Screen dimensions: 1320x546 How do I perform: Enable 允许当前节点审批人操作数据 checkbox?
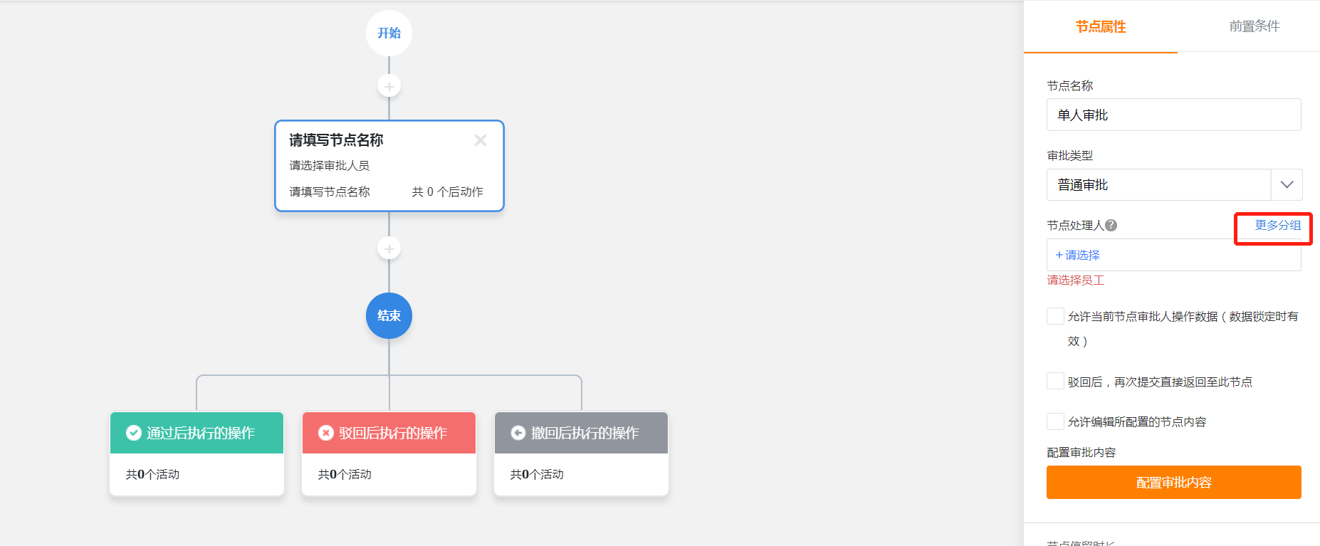coord(1055,316)
